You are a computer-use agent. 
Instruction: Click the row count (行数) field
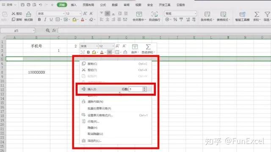136,89
